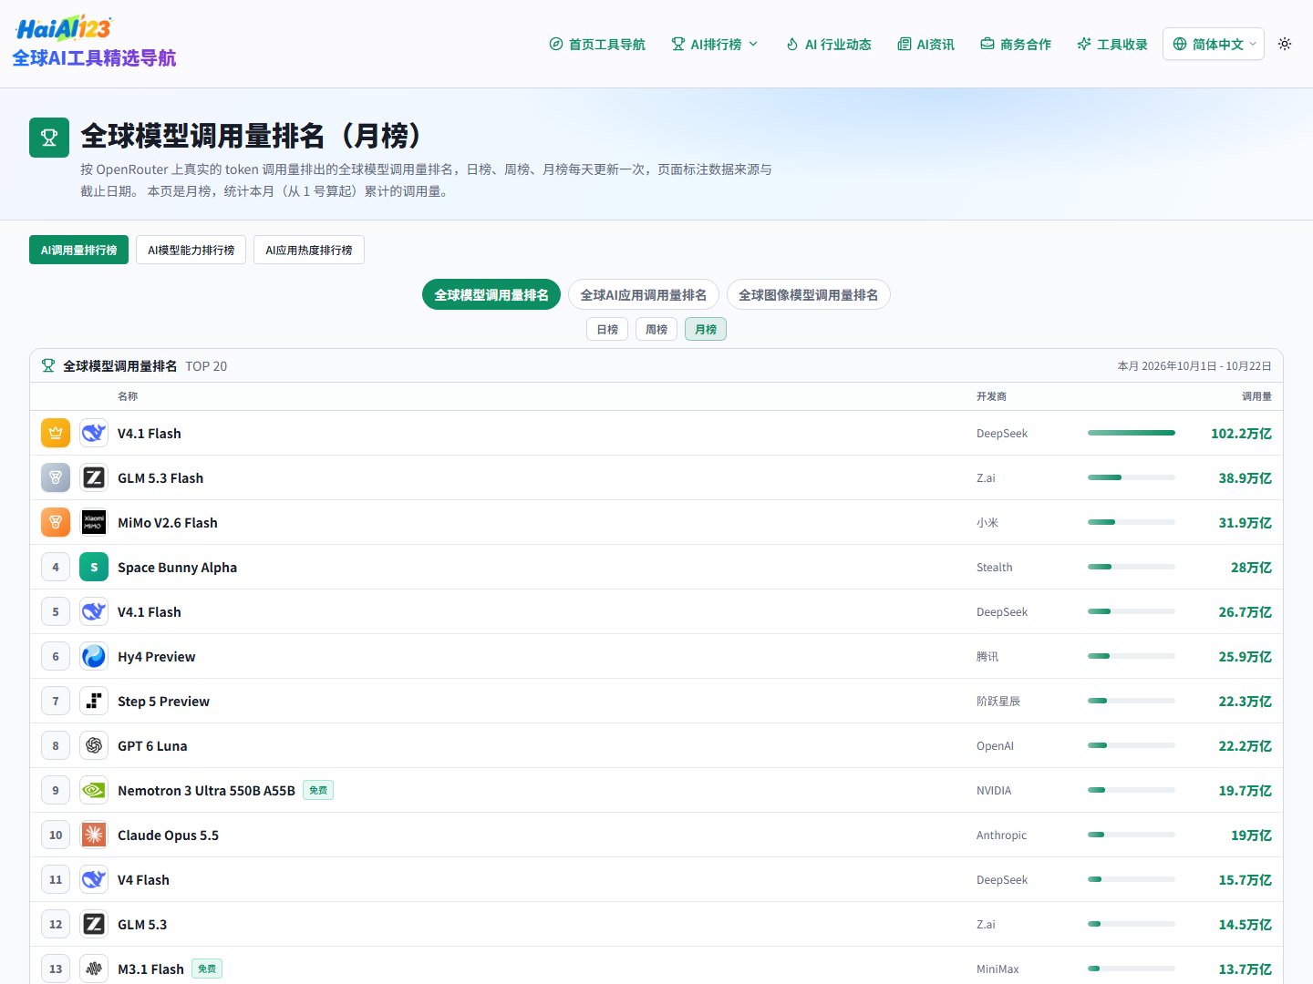The image size is (1313, 984).
Task: Switch to 全球AI应用调用量排名
Action: pyautogui.click(x=644, y=294)
